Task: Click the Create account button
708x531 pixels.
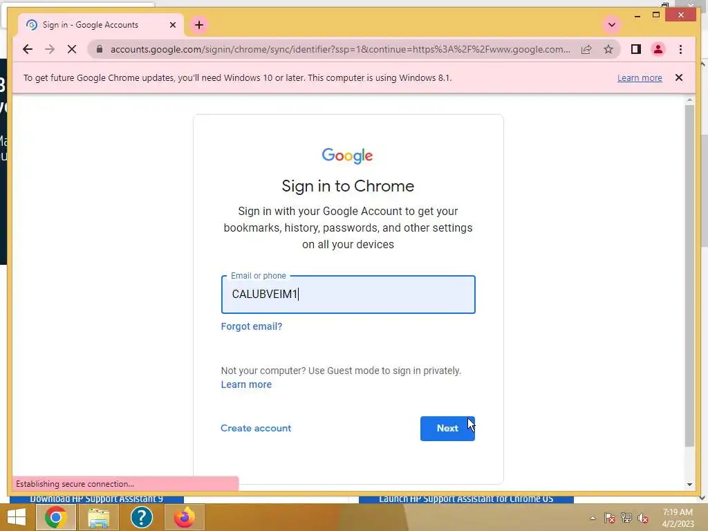Action: (x=256, y=428)
